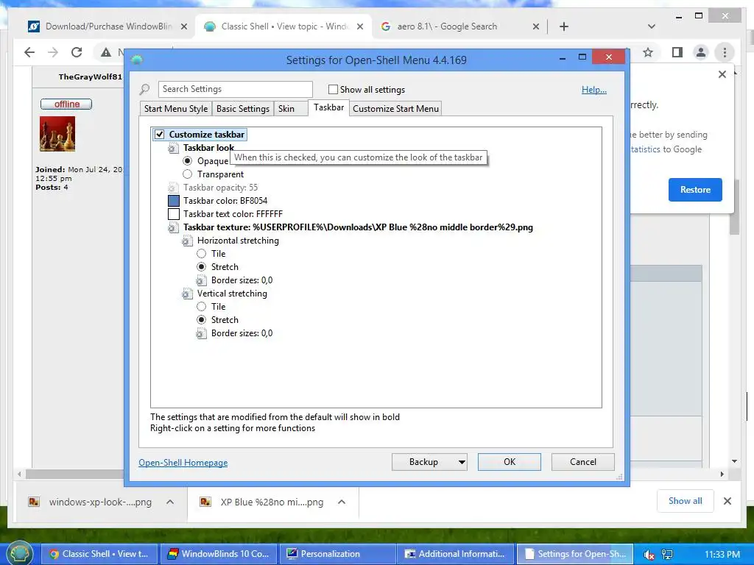Click the gear icon next to Taskbar look
The image size is (754, 565).
(173, 148)
